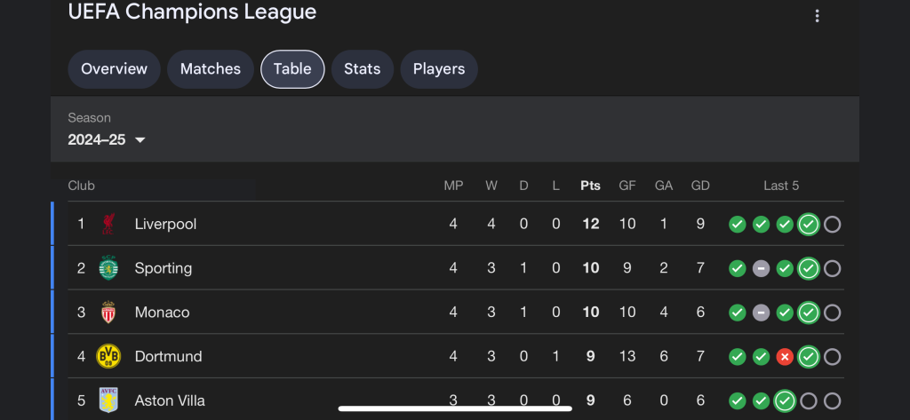Click the Sporting club crest icon
Screen dimensions: 910x420
click(x=108, y=268)
